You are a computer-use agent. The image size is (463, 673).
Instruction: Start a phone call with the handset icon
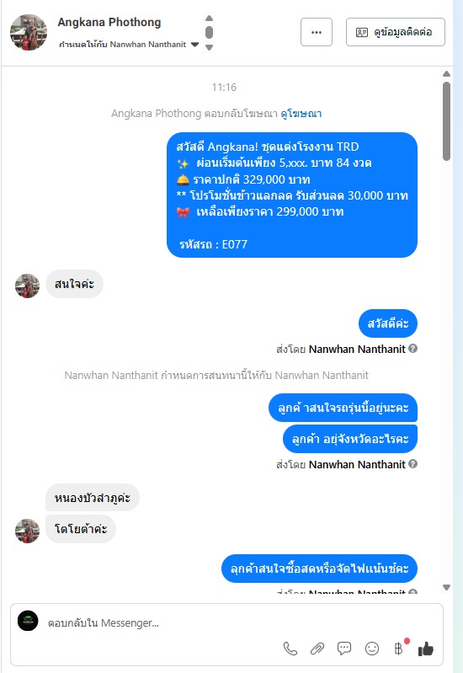click(x=290, y=649)
